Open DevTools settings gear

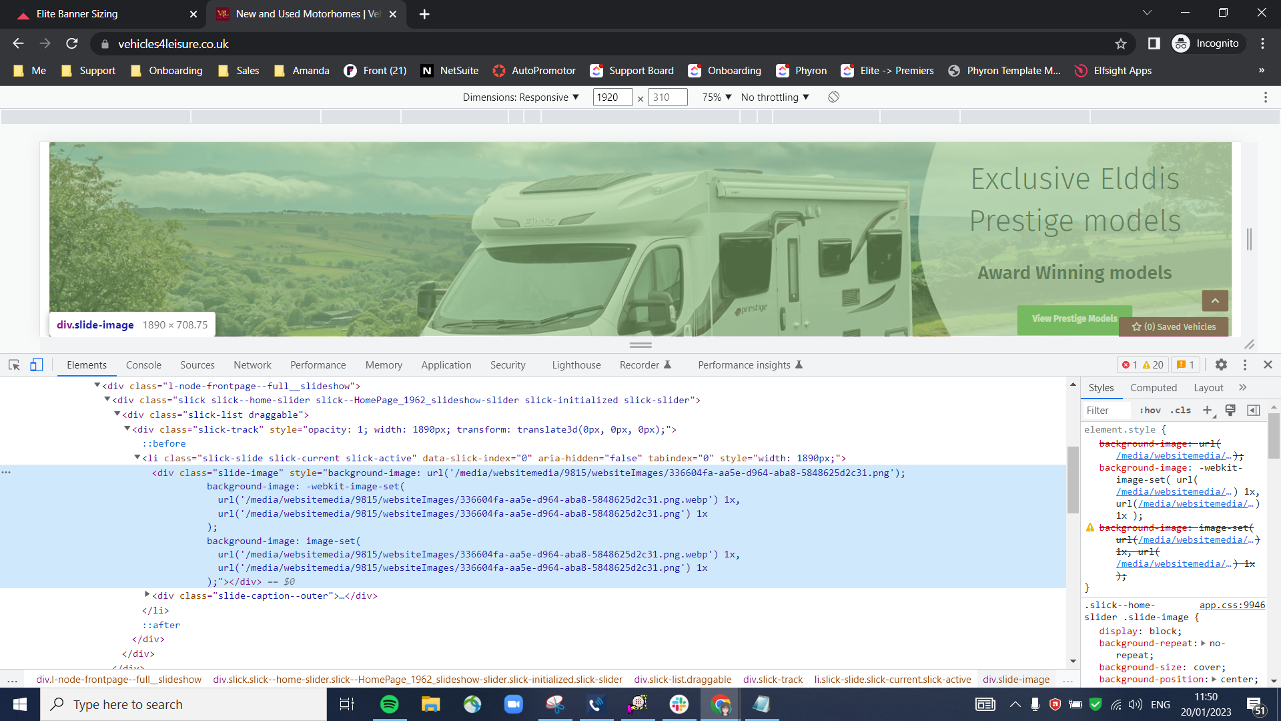(x=1221, y=365)
